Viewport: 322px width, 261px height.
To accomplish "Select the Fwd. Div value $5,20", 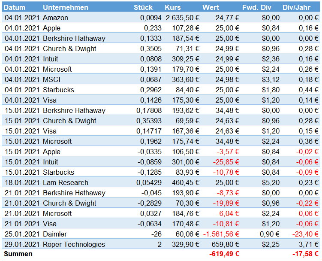I will [271, 182].
